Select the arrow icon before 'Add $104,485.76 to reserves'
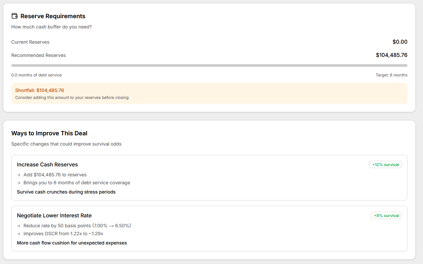 click(x=19, y=175)
